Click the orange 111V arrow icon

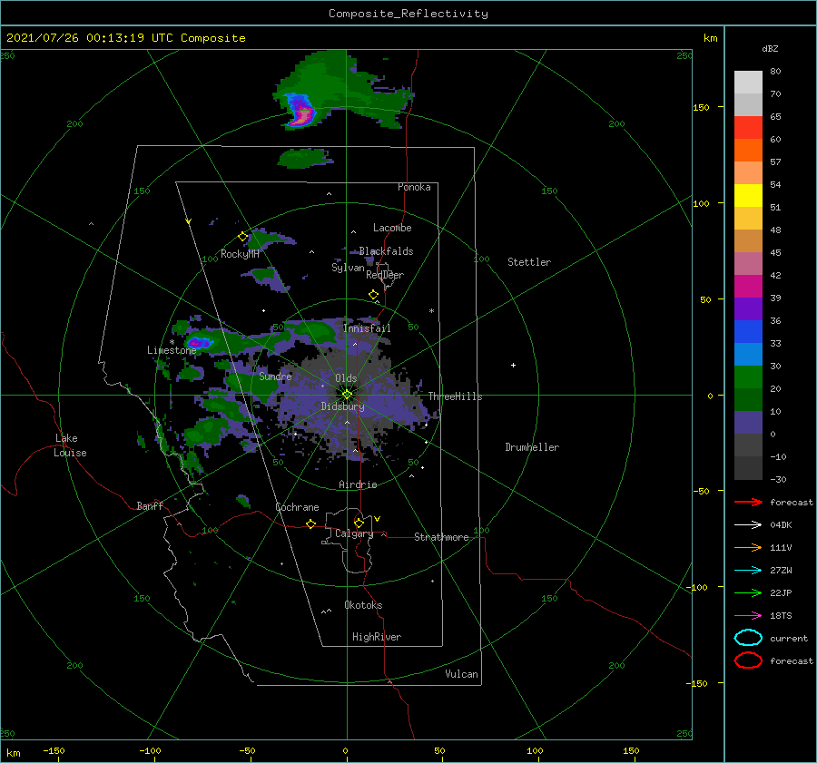748,547
